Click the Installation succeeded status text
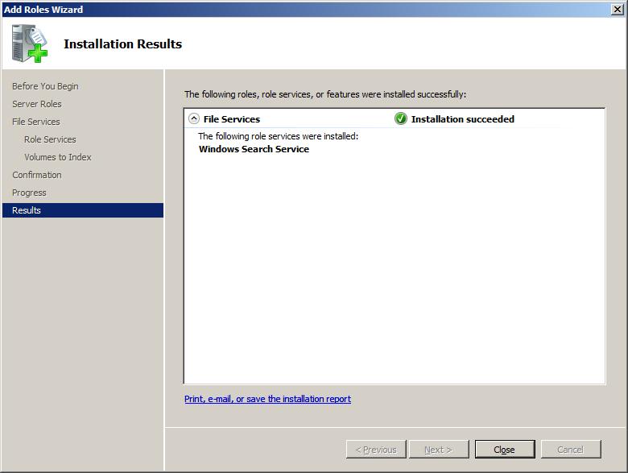628x473 pixels. (x=463, y=119)
